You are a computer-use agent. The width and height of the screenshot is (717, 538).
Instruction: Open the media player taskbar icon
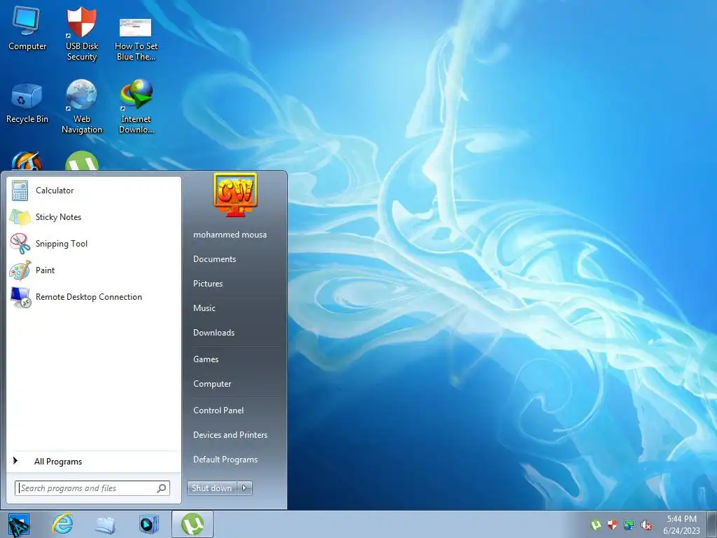(148, 524)
